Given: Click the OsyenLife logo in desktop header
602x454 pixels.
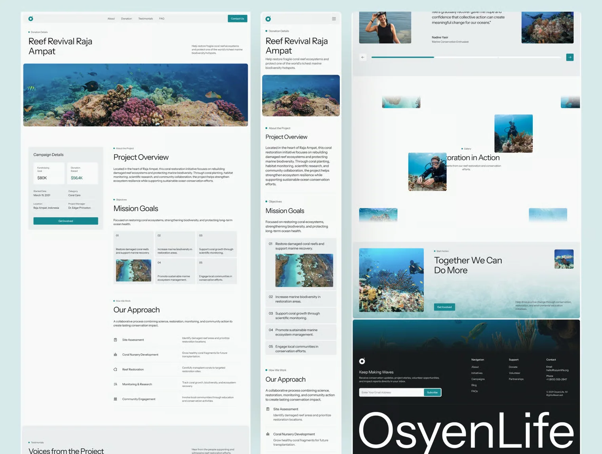Looking at the screenshot, I should [x=31, y=19].
